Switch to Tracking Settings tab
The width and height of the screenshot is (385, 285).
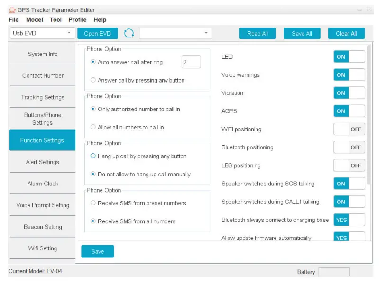43,97
